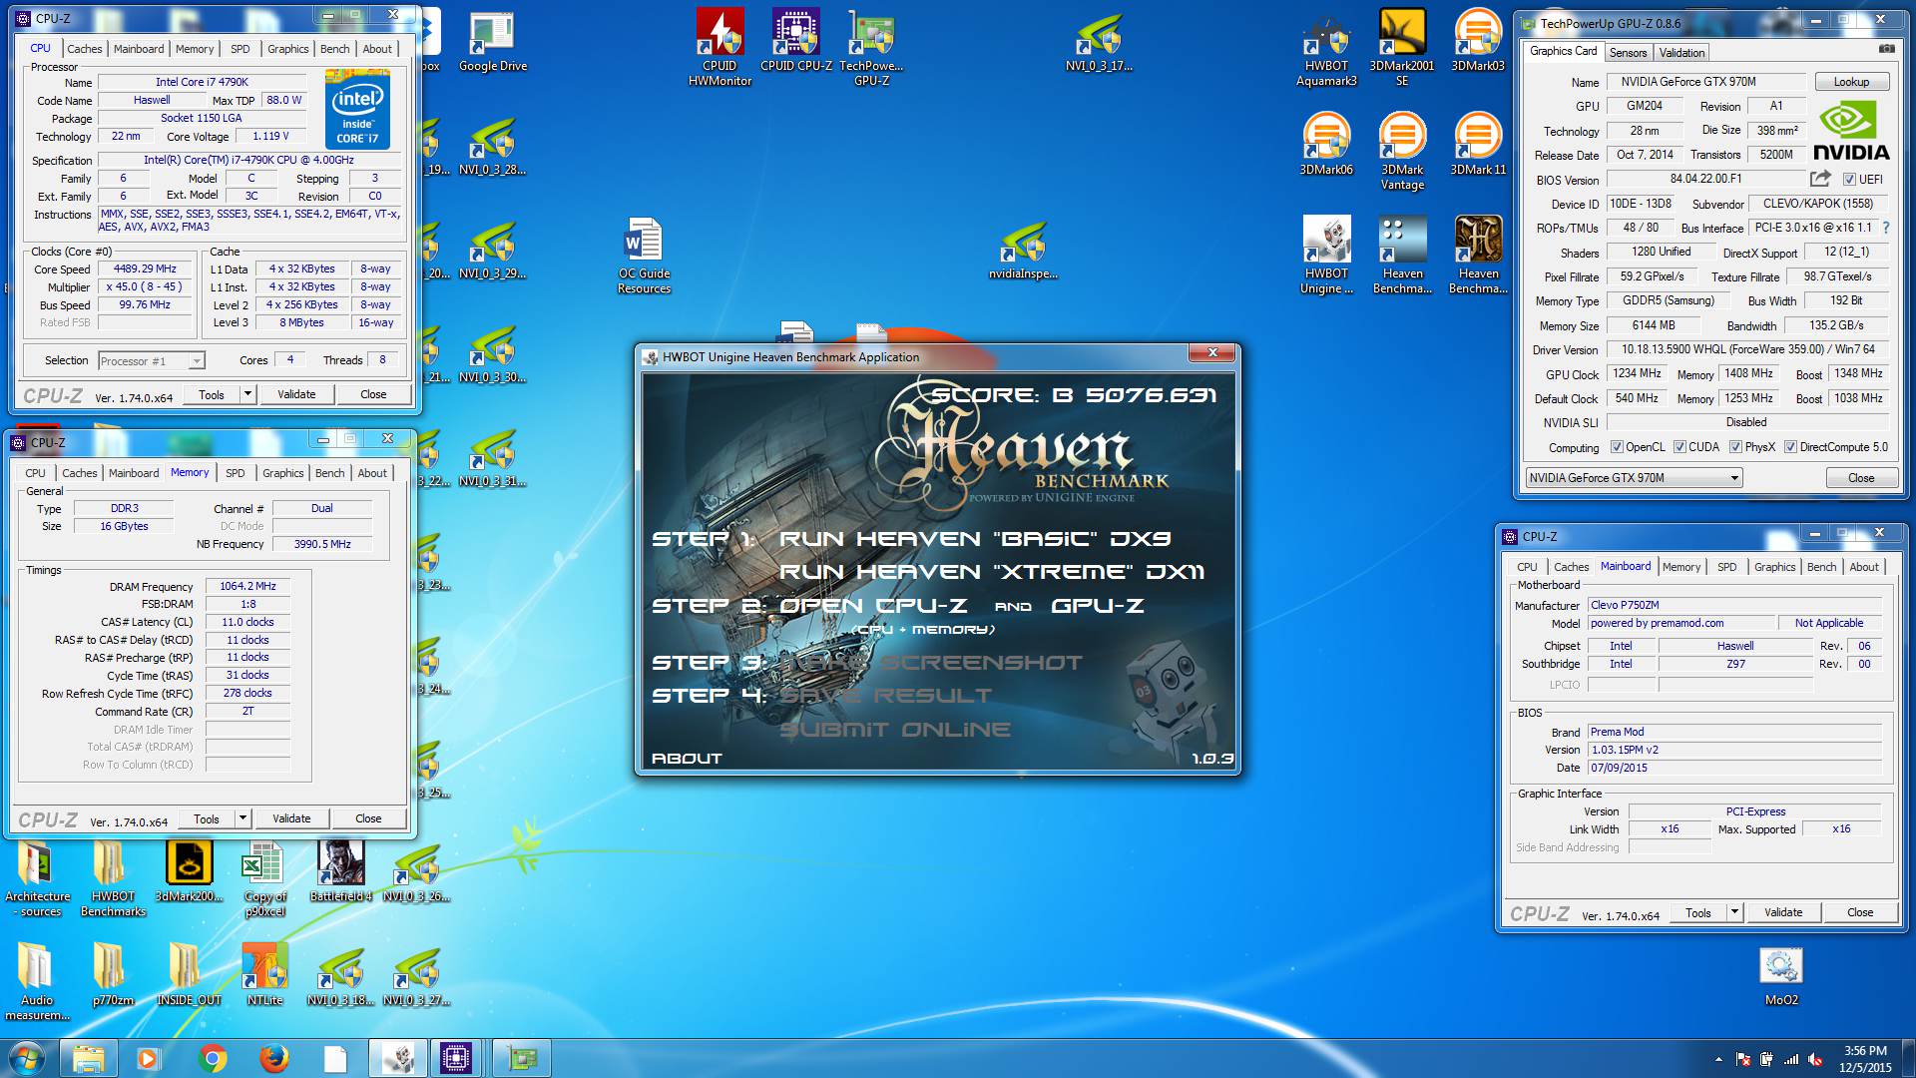Launch the 3DMark2001 SE desktop icon

(1402, 47)
